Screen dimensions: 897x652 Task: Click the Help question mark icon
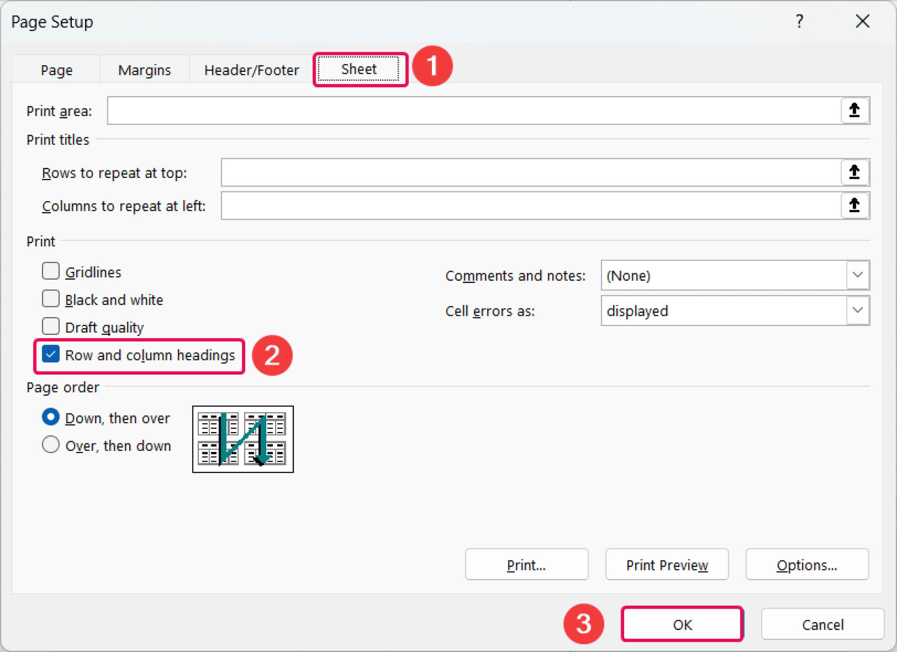[x=799, y=21]
